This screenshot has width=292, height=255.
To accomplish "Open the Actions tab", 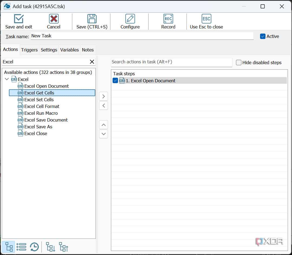I will click(11, 49).
